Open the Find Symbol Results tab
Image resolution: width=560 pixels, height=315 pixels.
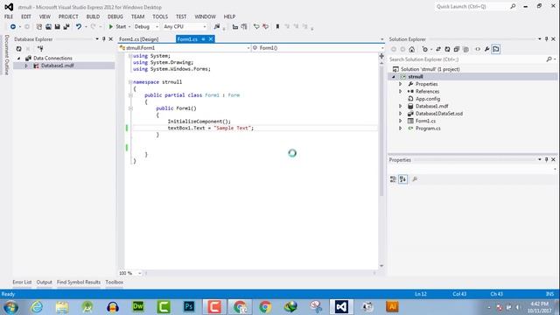pos(79,282)
